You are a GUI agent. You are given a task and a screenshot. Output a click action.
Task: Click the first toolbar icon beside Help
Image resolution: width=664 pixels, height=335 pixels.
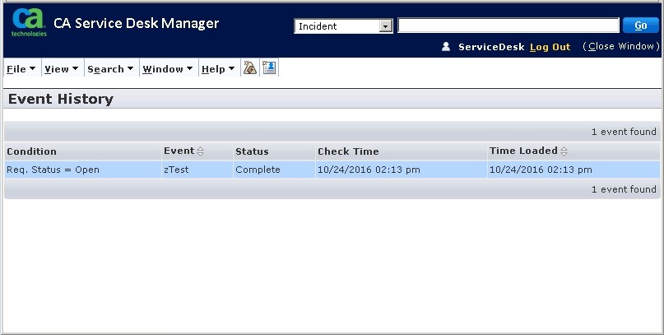[x=250, y=68]
